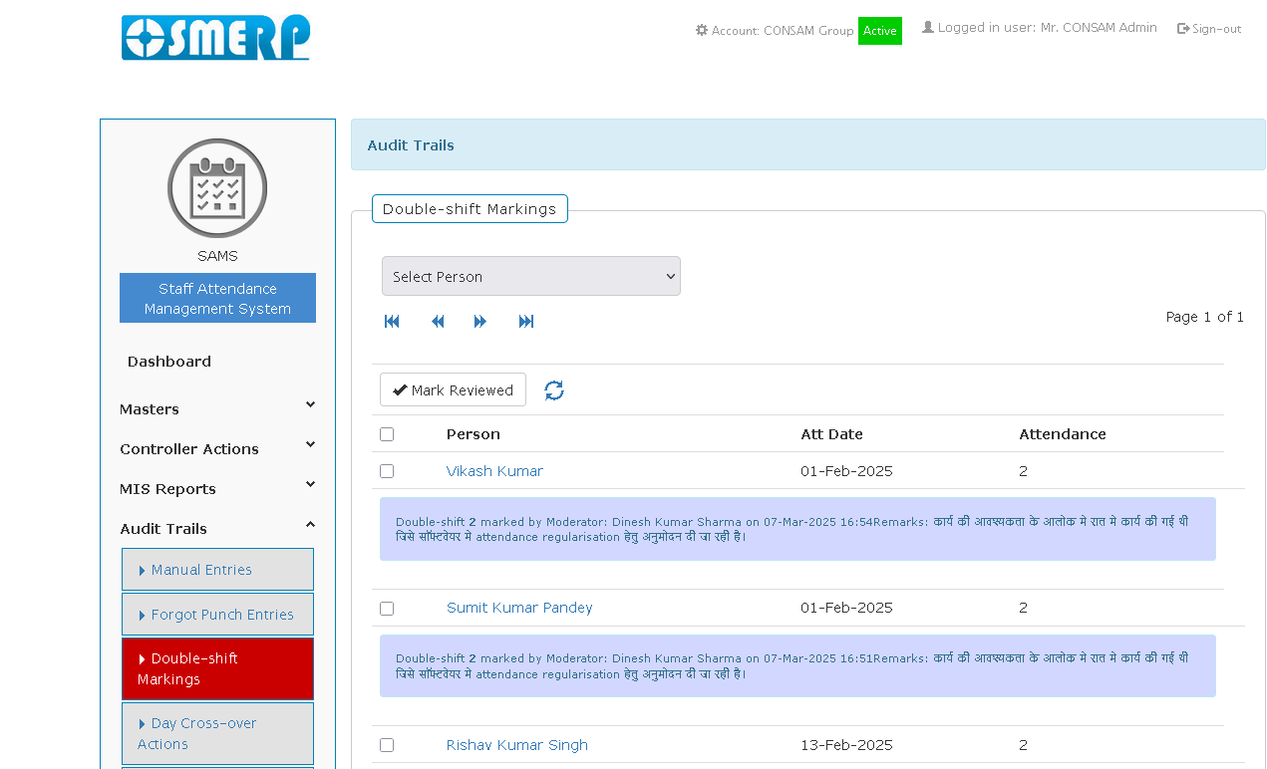Go to first page of results
This screenshot has height=769, width=1267.
[x=392, y=321]
